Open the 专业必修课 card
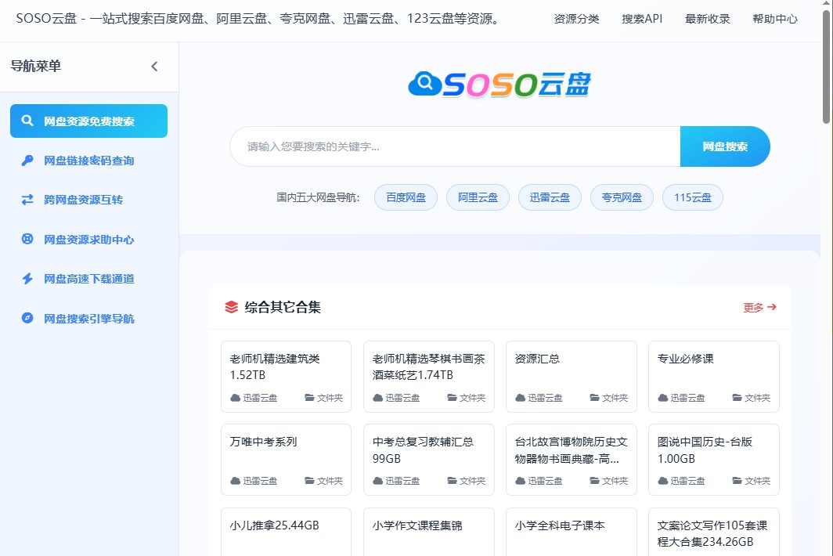 (x=713, y=377)
